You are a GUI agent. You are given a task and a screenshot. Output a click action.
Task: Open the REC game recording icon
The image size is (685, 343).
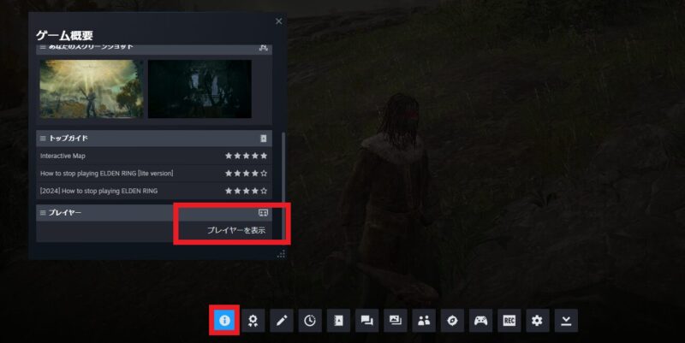(x=509, y=321)
